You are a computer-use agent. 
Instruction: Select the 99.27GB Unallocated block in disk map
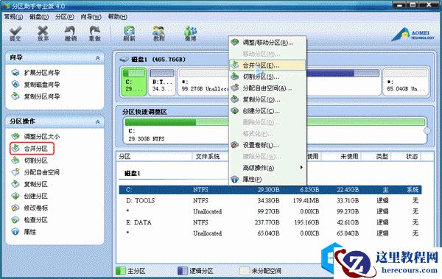(203, 82)
